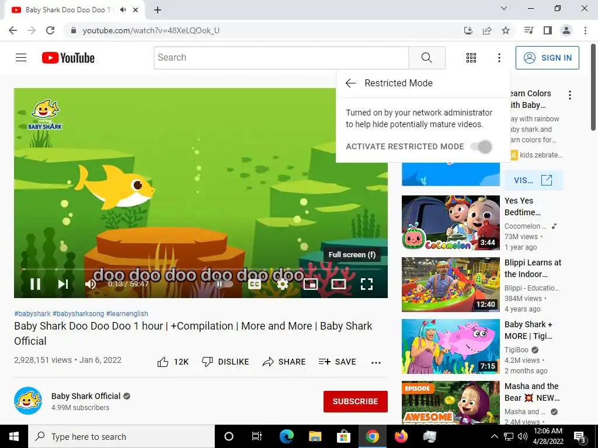Click the Visit site ad button
Screen dimensions: 598x448
pos(533,180)
